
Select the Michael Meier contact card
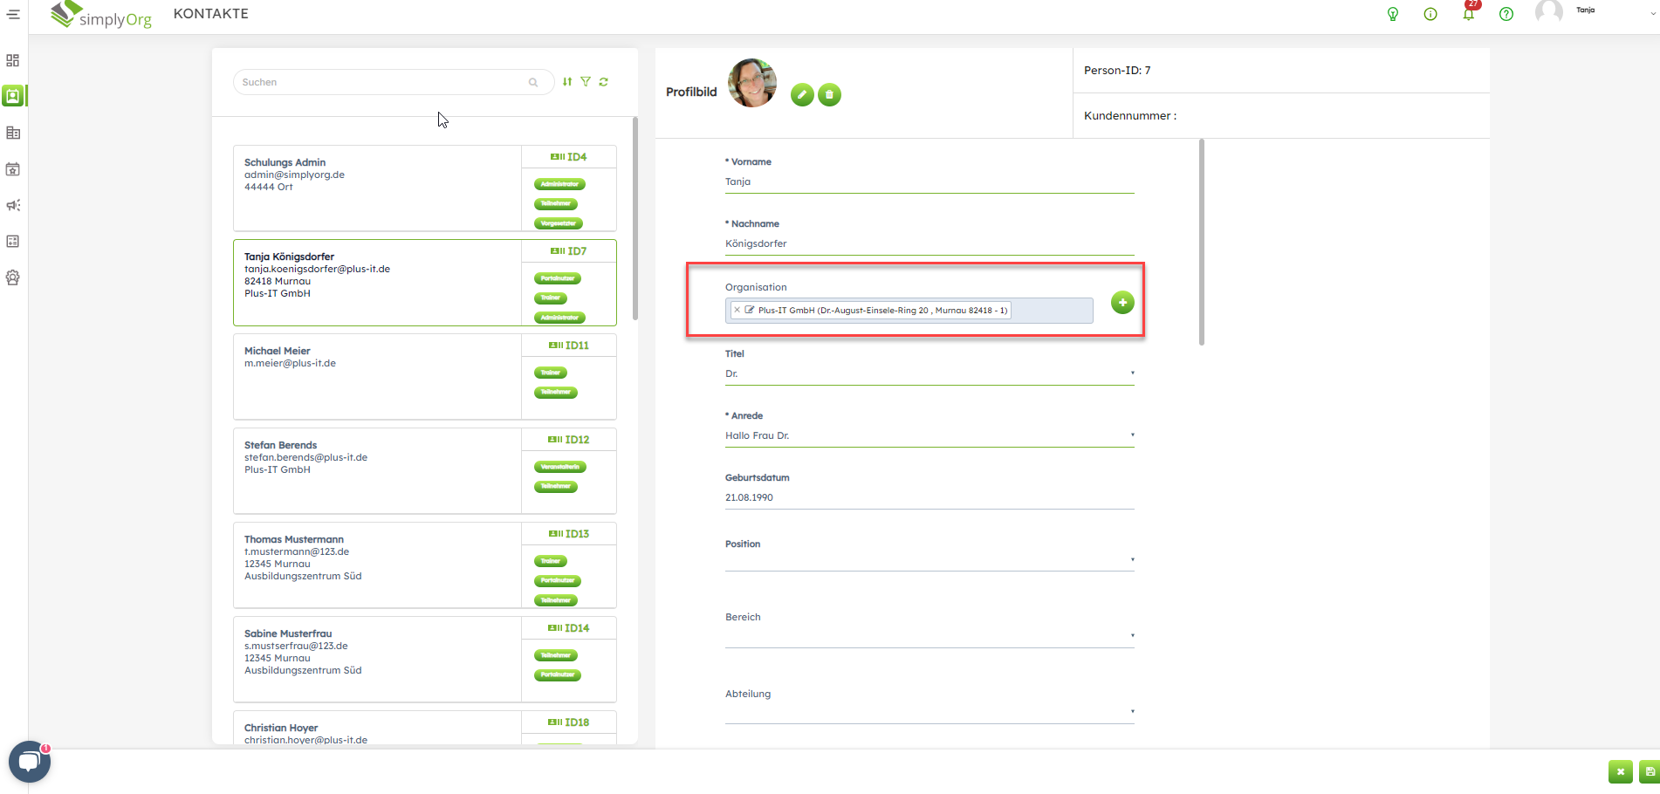coord(377,376)
